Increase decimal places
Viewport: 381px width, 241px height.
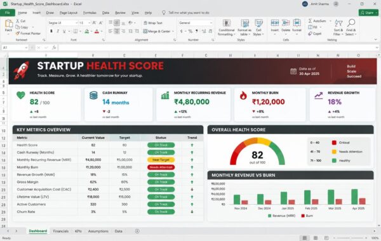tap(204, 31)
